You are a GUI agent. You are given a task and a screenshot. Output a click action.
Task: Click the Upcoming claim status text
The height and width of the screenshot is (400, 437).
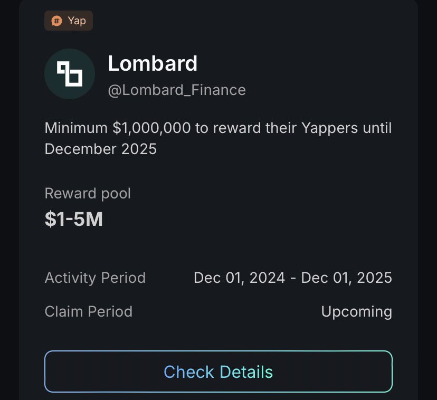pyautogui.click(x=357, y=312)
